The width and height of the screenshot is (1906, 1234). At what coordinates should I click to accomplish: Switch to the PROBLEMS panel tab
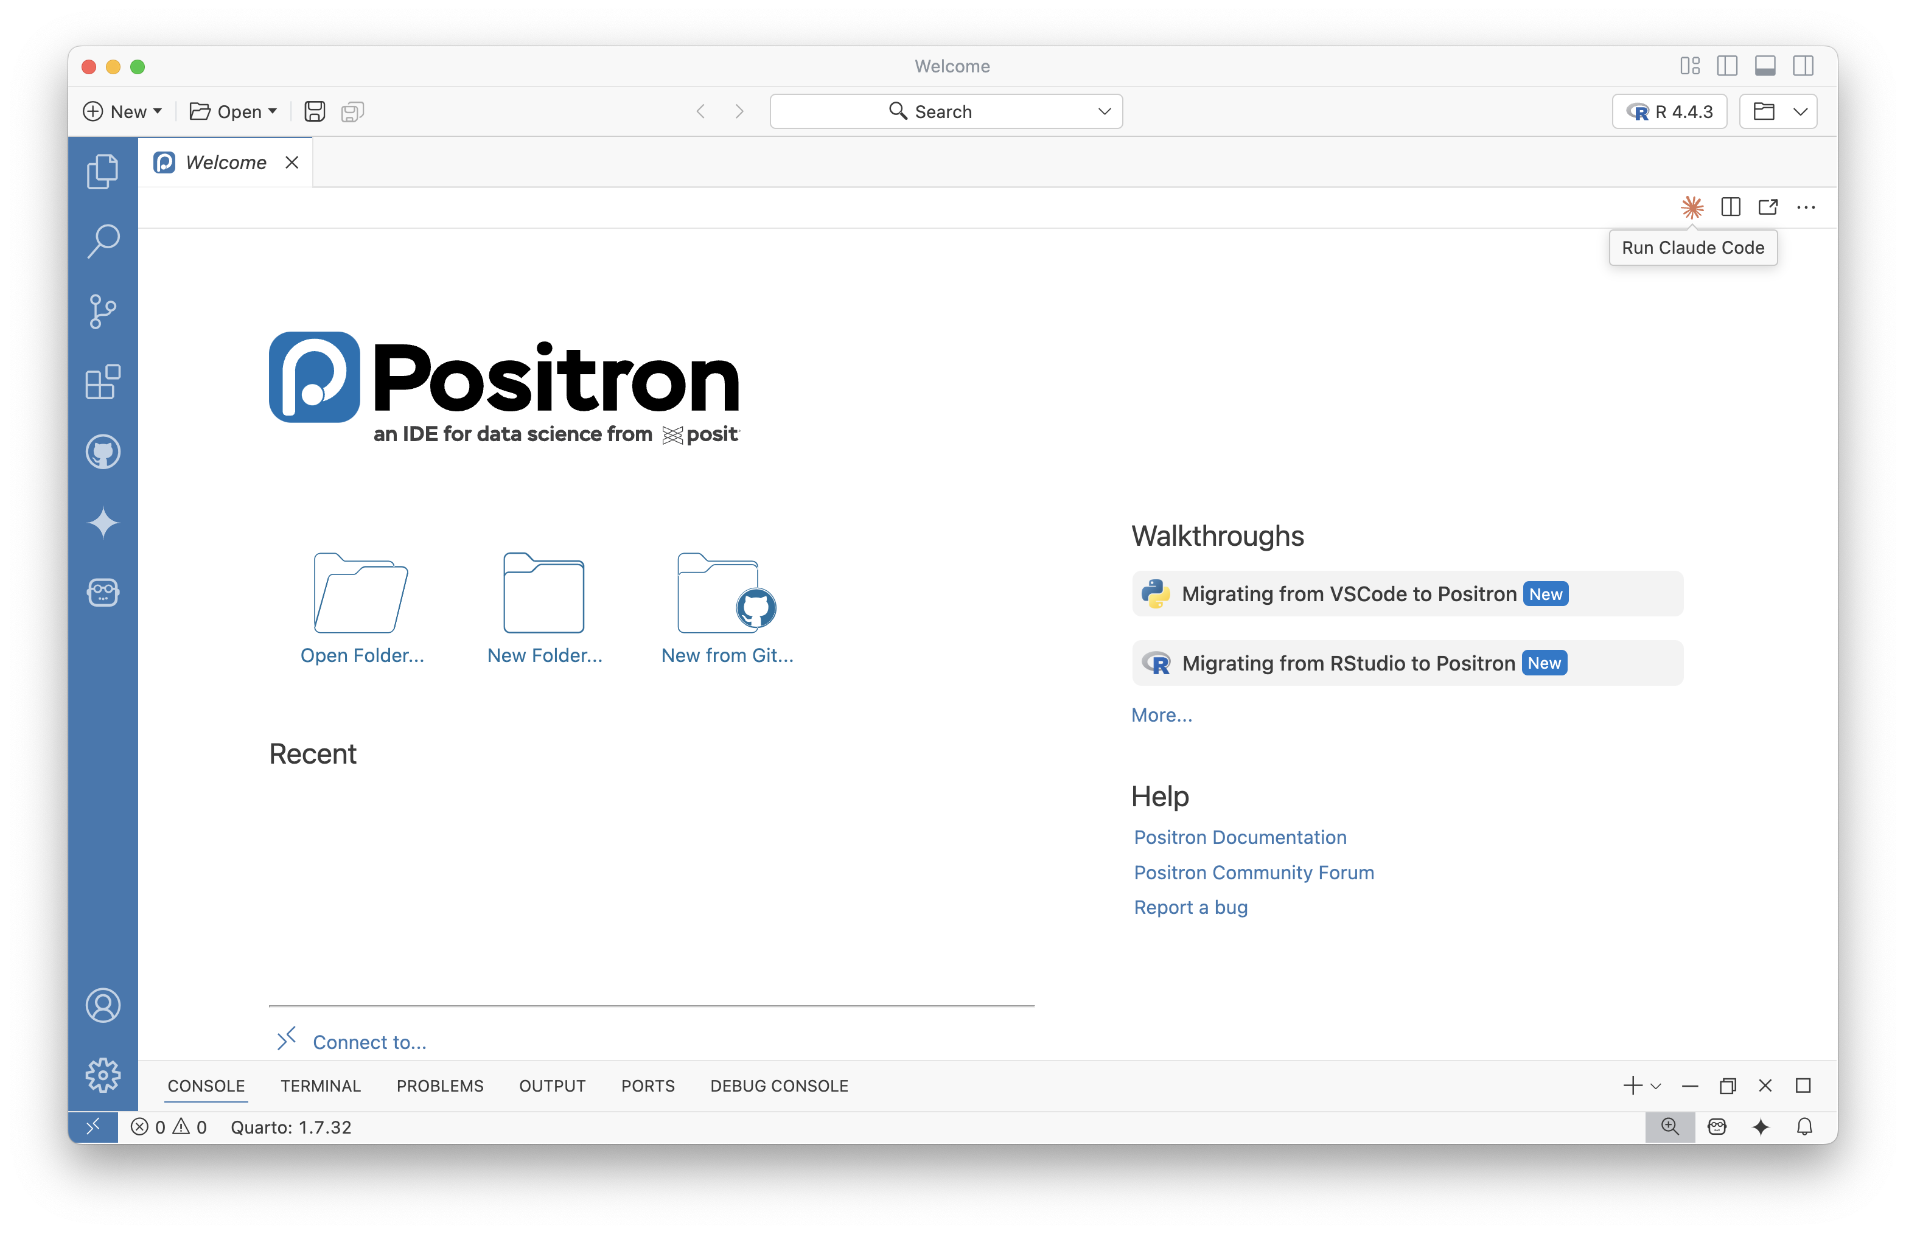439,1086
